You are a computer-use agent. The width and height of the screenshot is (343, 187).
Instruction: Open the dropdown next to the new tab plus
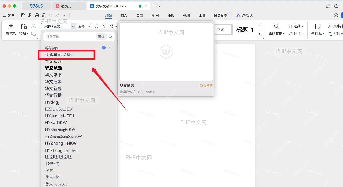click(x=159, y=6)
